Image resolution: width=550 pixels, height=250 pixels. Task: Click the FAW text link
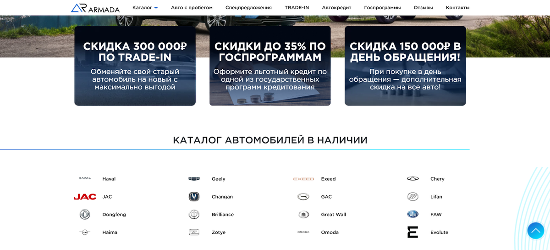pos(436,215)
